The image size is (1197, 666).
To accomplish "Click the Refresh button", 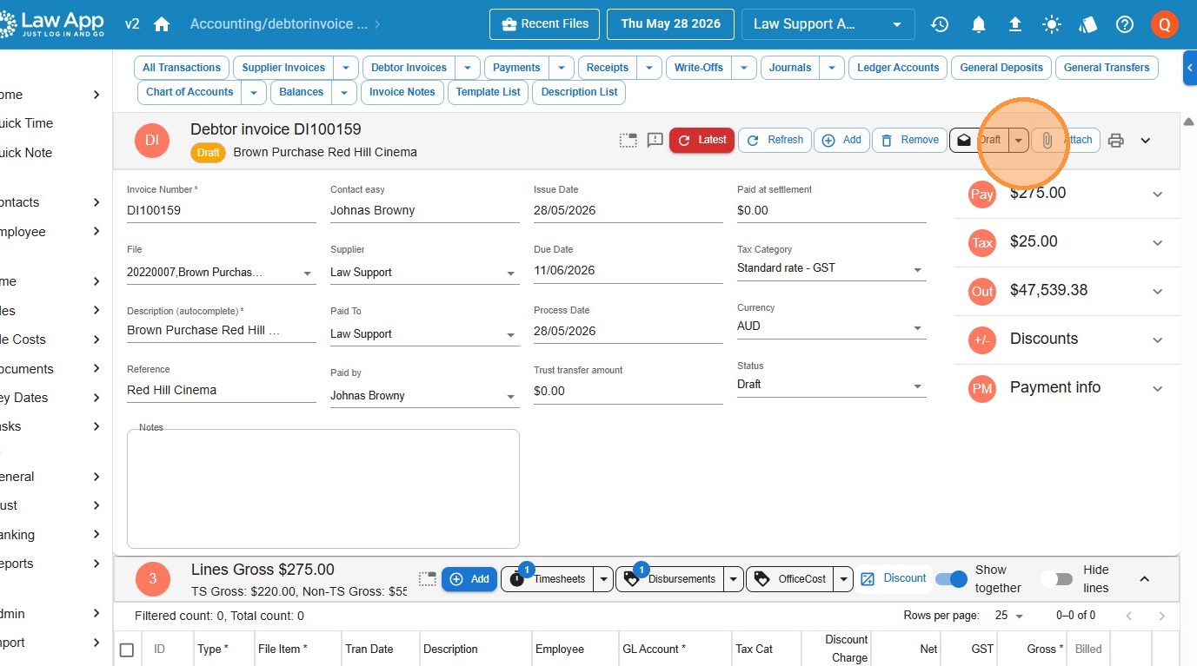I will click(x=775, y=140).
